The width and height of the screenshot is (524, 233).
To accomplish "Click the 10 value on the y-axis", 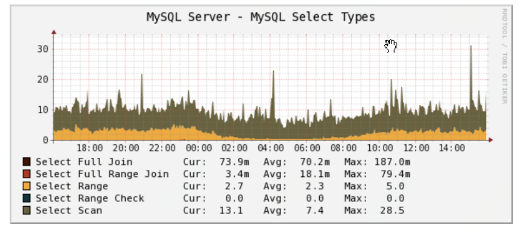I will 42,110.
